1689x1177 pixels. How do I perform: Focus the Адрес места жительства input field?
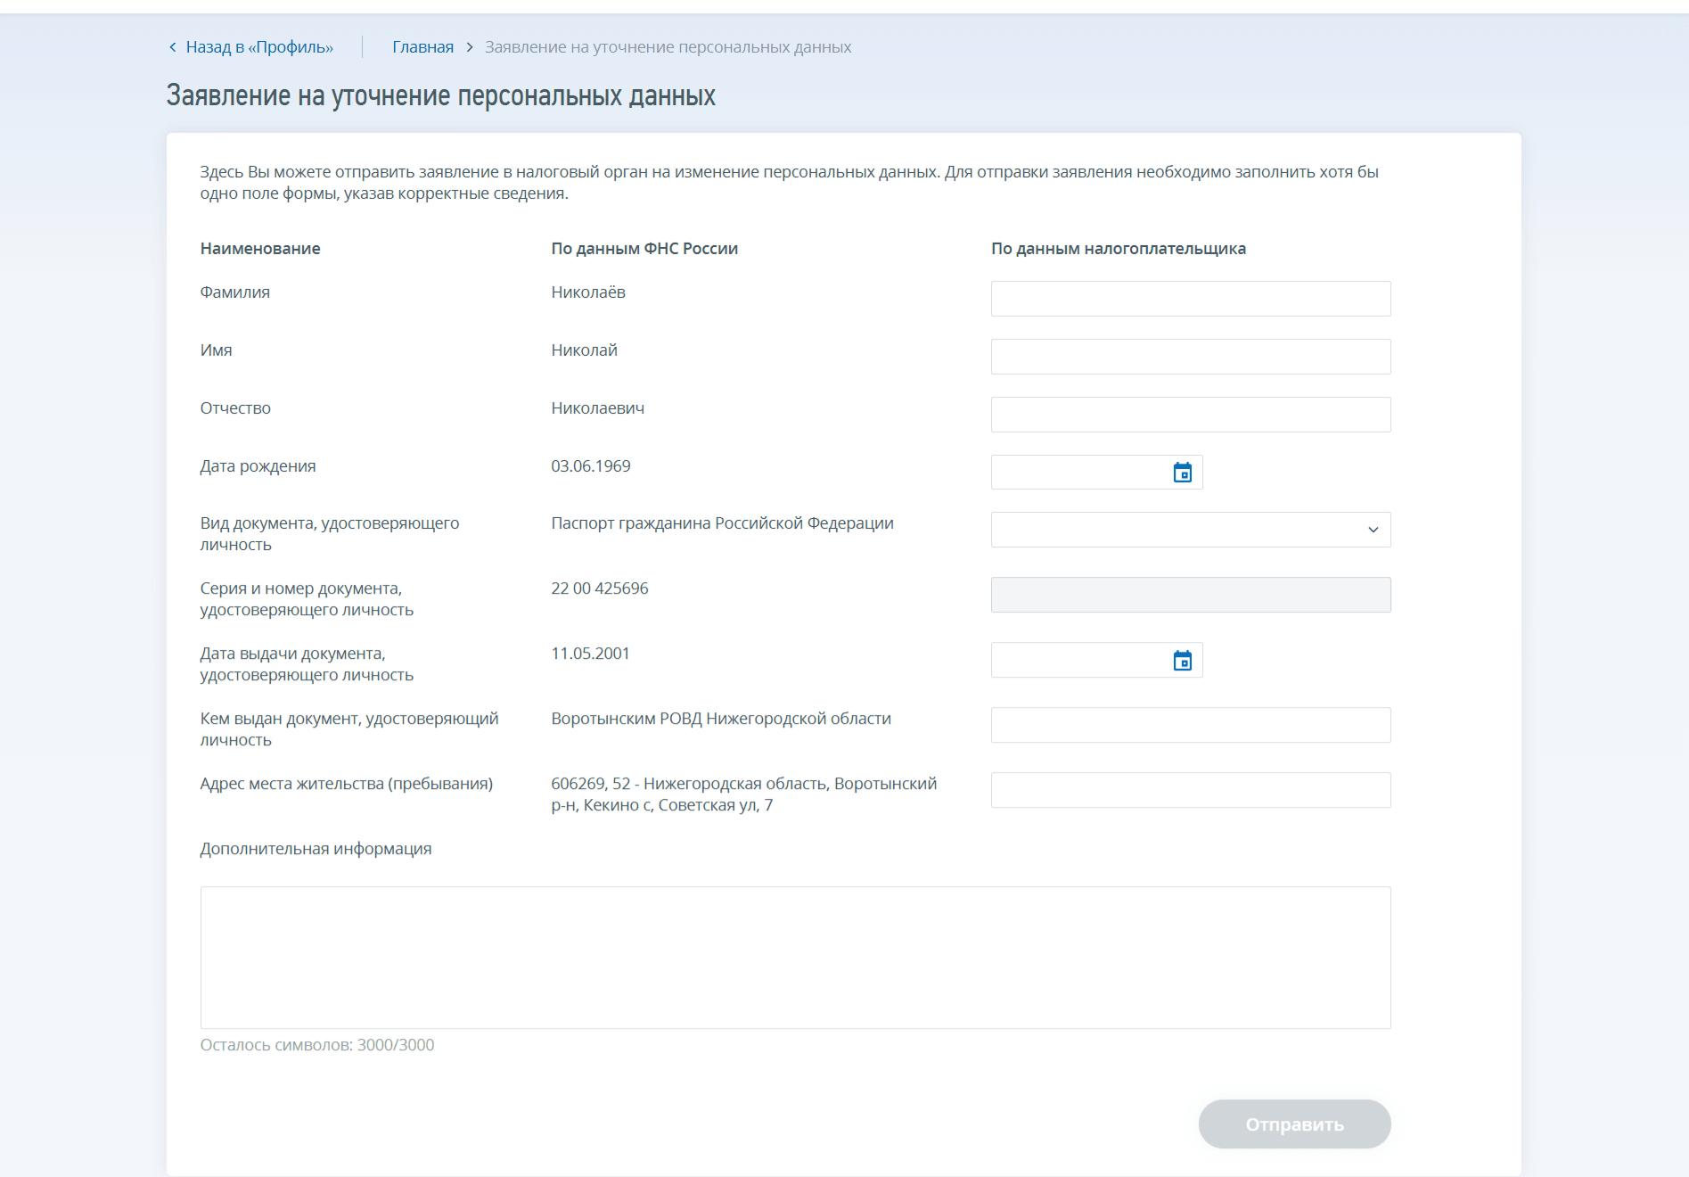[1191, 790]
